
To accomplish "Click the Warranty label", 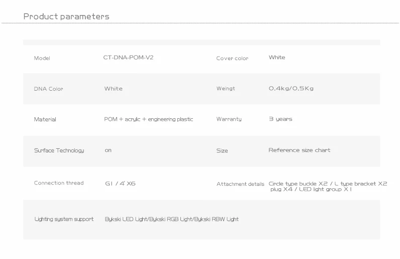I will (229, 119).
